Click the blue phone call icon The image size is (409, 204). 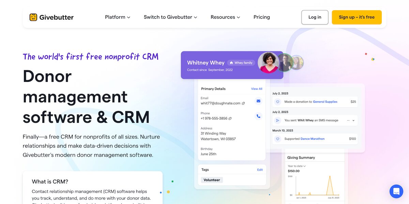[x=258, y=116]
